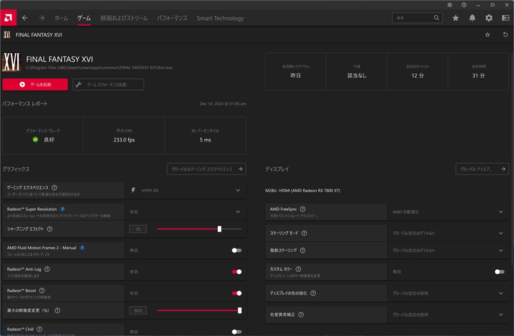This screenshot has width=514, height=336.
Task: Open notifications bell icon
Action: (472, 18)
